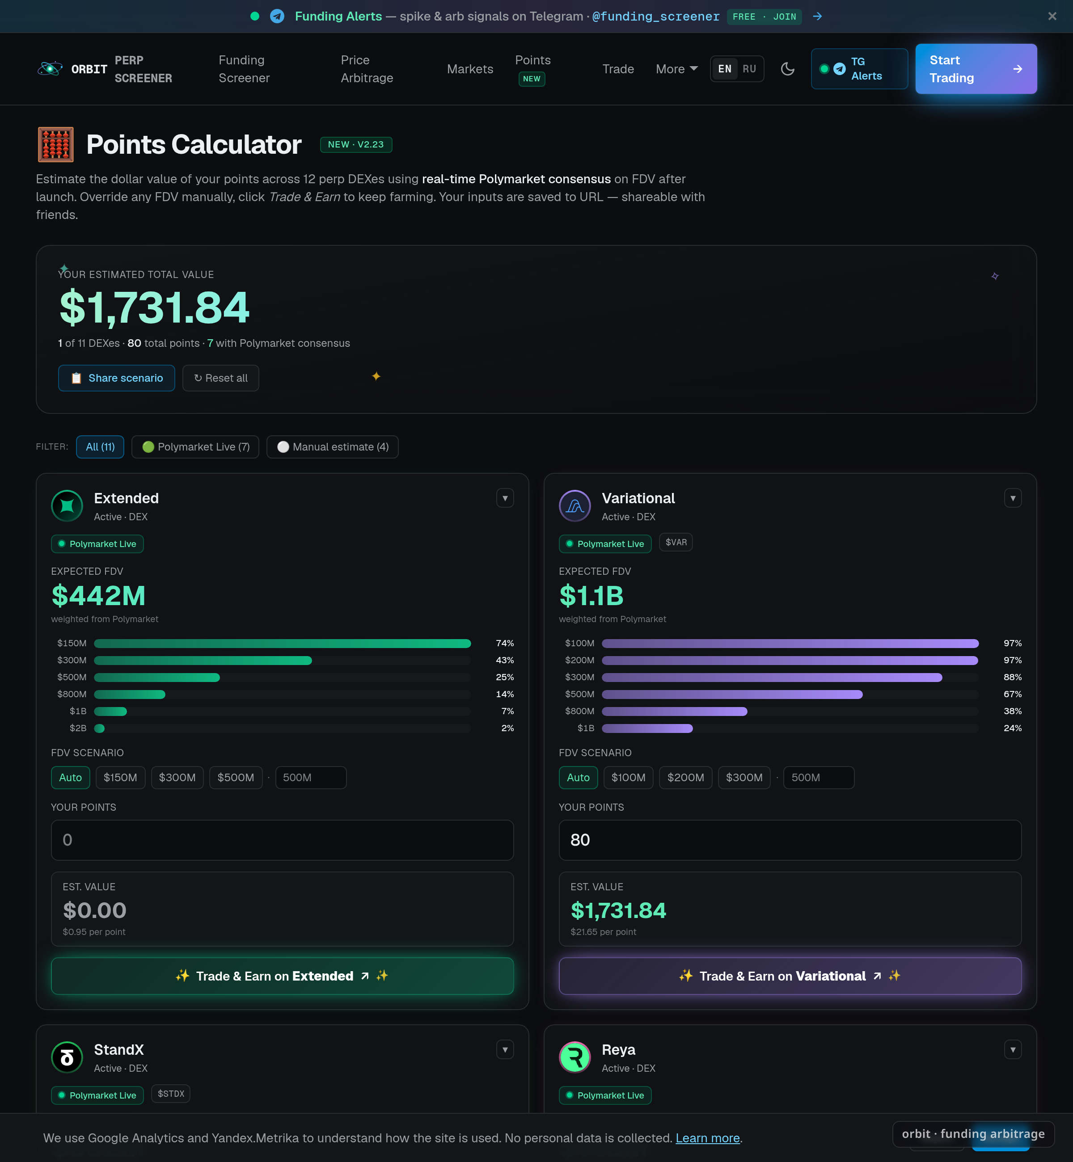Click Trade & Earn on Extended
The height and width of the screenshot is (1162, 1073).
[282, 976]
